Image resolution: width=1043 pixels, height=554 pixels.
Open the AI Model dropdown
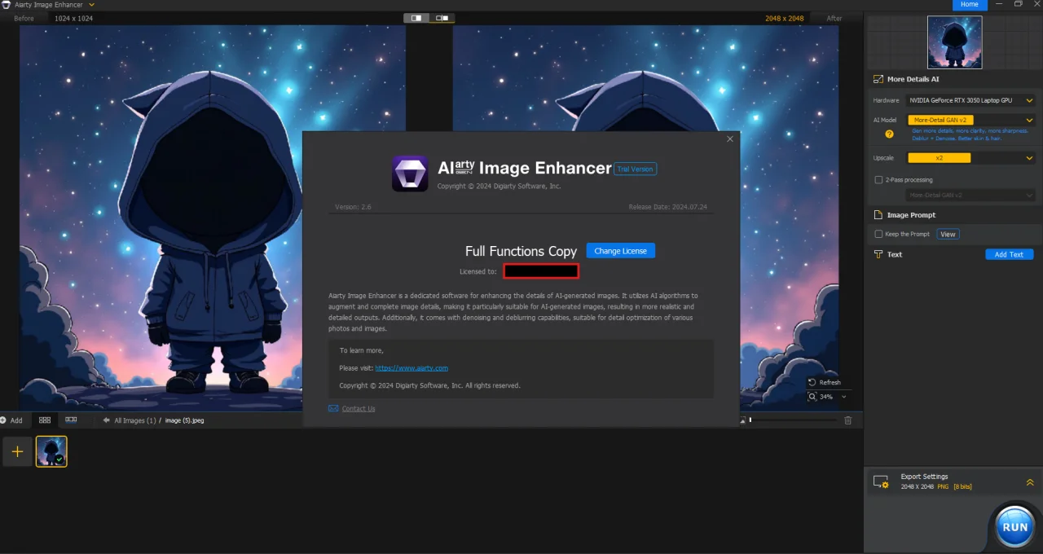click(971, 120)
